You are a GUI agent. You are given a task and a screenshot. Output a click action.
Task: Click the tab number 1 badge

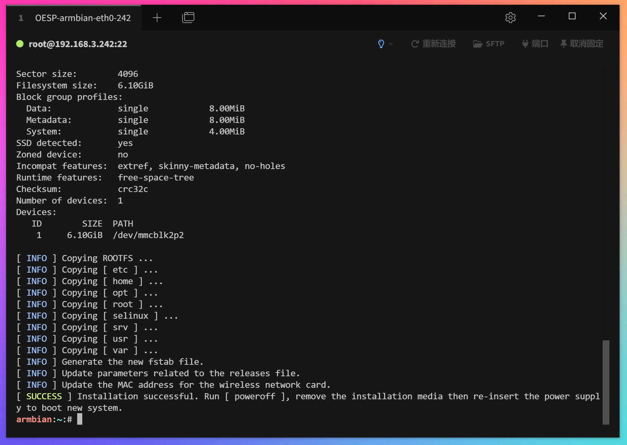[x=21, y=18]
